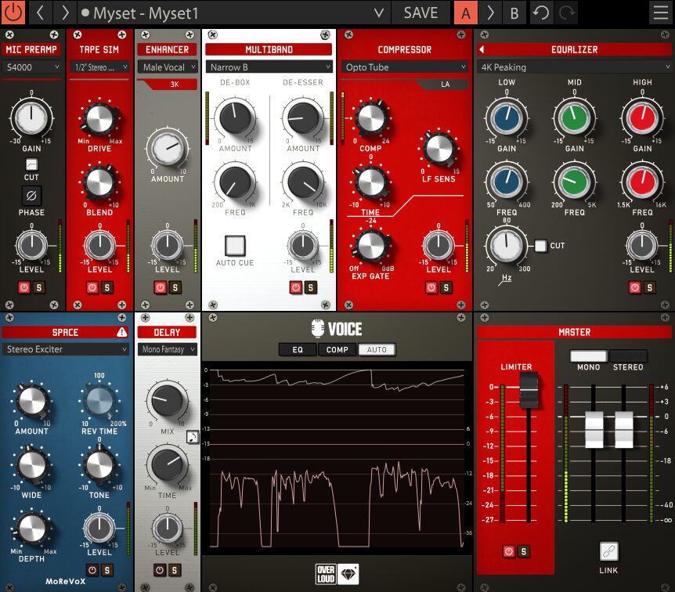This screenshot has width=675, height=592.
Task: Click the Limiter fader handle
Action: (529, 390)
